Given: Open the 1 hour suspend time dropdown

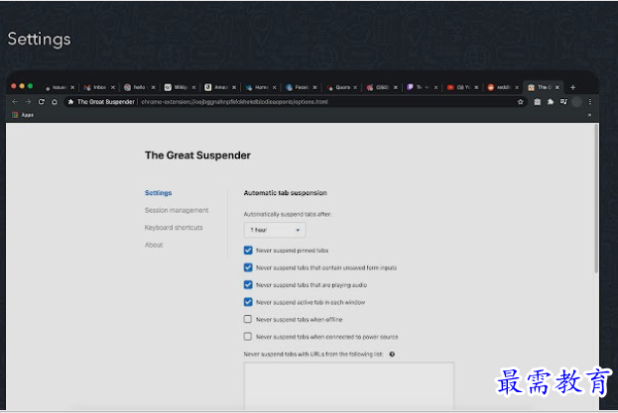Looking at the screenshot, I should click(x=275, y=230).
